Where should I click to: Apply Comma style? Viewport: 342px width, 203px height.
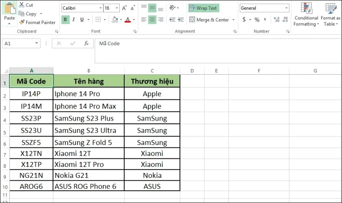point(265,19)
